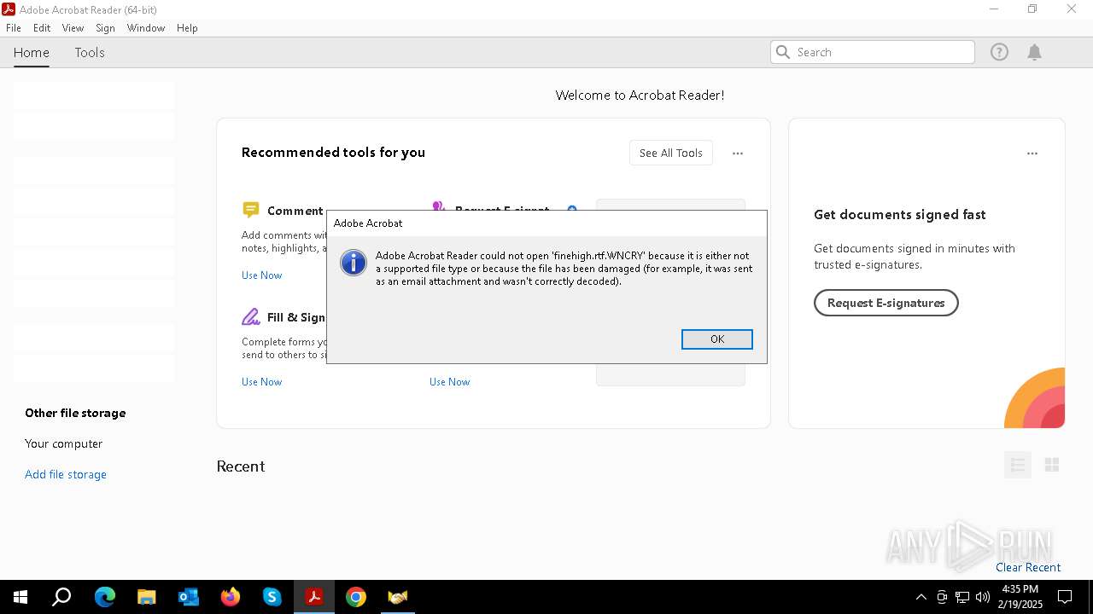1093x614 pixels.
Task: Switch to the Home tab
Action: pyautogui.click(x=32, y=53)
